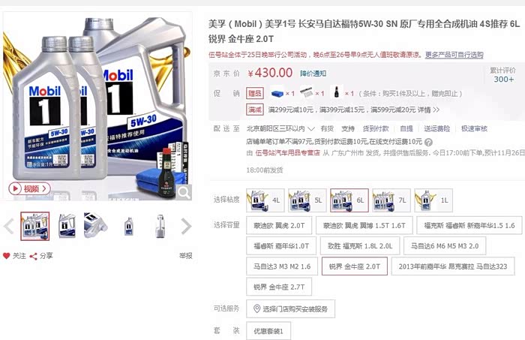Open 更多产品可自行选购 link
The height and width of the screenshot is (340, 525).
pos(454,55)
